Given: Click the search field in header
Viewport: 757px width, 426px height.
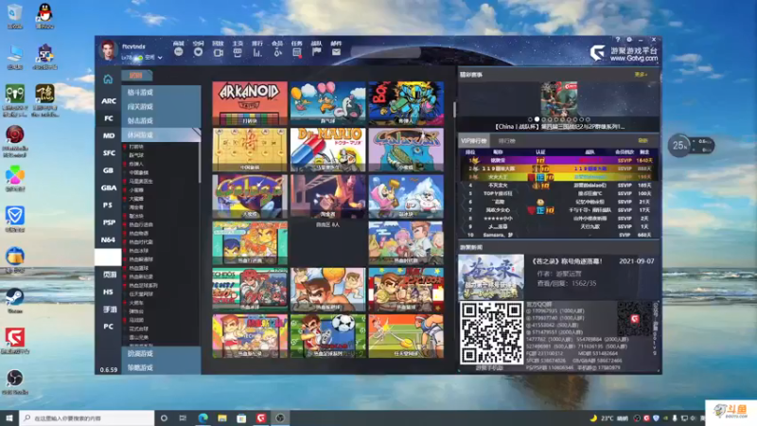Looking at the screenshot, I should [385, 52].
